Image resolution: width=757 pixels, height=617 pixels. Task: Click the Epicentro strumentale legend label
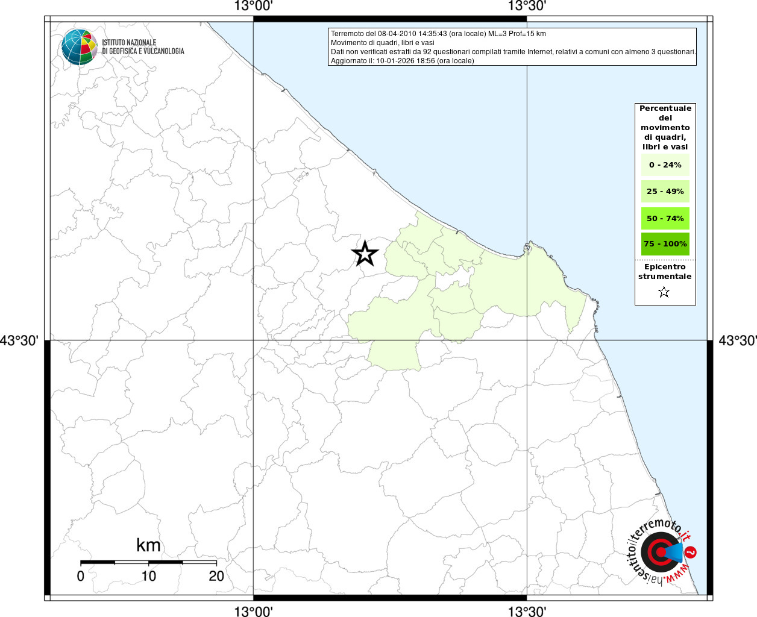(665, 272)
